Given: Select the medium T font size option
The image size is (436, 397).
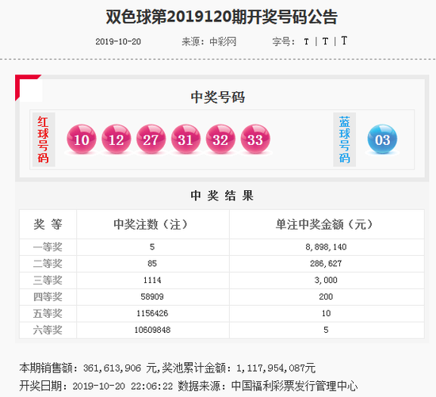Looking at the screenshot, I should (325, 41).
